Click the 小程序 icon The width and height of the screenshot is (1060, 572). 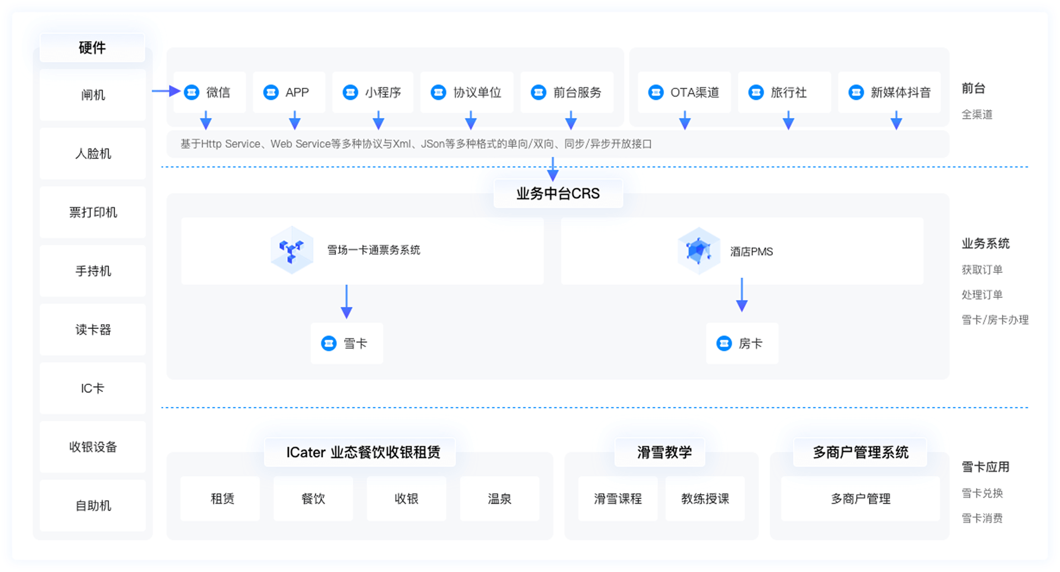point(351,92)
